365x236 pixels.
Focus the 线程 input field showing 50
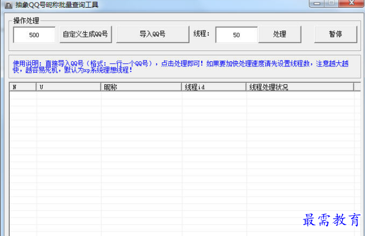point(237,35)
